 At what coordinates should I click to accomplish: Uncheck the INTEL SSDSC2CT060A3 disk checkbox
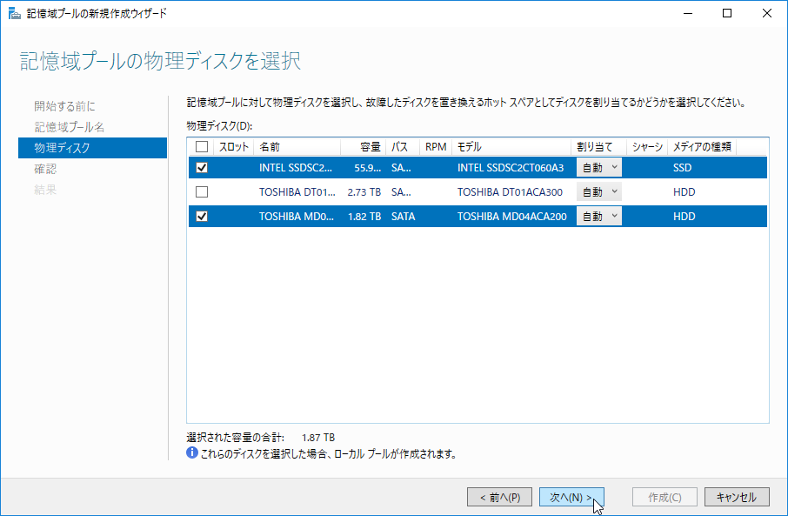(x=202, y=168)
